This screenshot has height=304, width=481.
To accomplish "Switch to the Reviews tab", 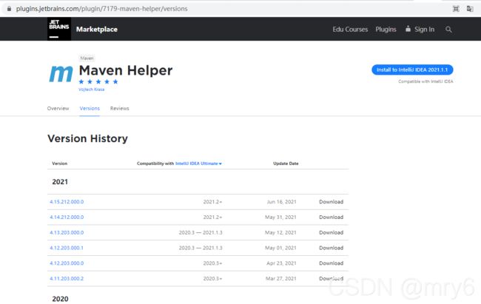I will click(x=120, y=108).
